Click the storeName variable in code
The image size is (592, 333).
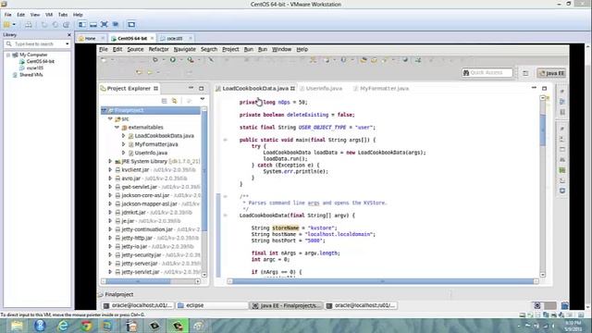286,228
